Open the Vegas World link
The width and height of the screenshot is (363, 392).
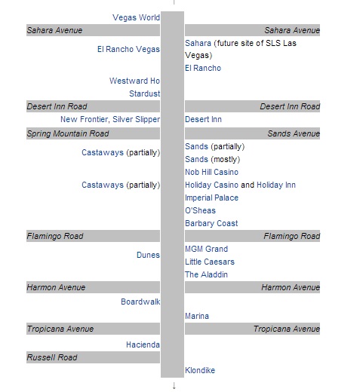point(136,17)
